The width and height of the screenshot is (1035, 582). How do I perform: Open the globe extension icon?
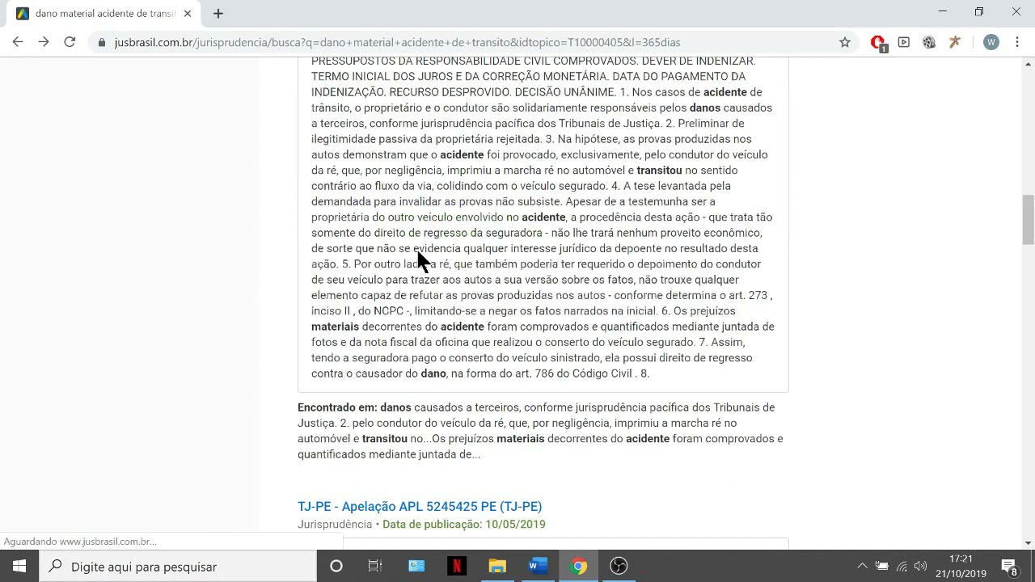point(929,42)
